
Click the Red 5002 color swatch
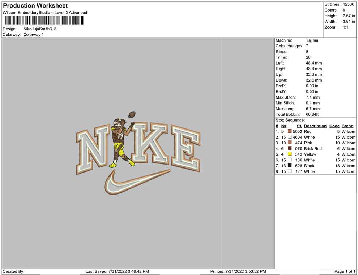point(290,131)
